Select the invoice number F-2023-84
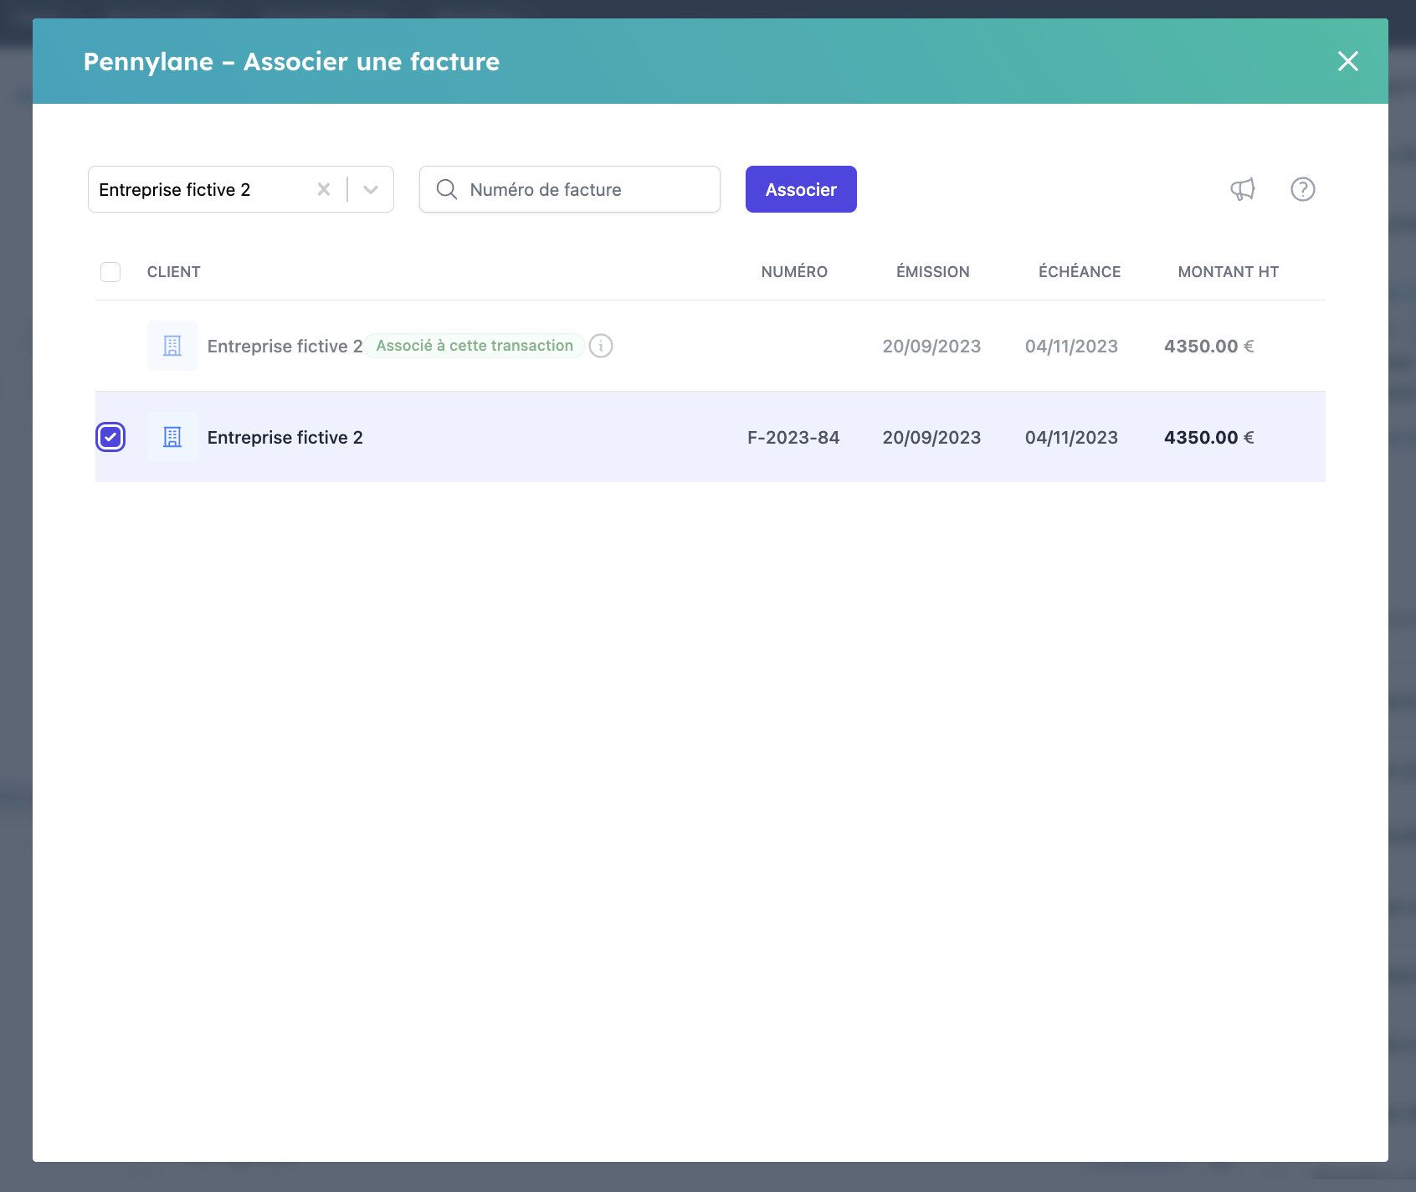The width and height of the screenshot is (1416, 1192). tap(793, 438)
